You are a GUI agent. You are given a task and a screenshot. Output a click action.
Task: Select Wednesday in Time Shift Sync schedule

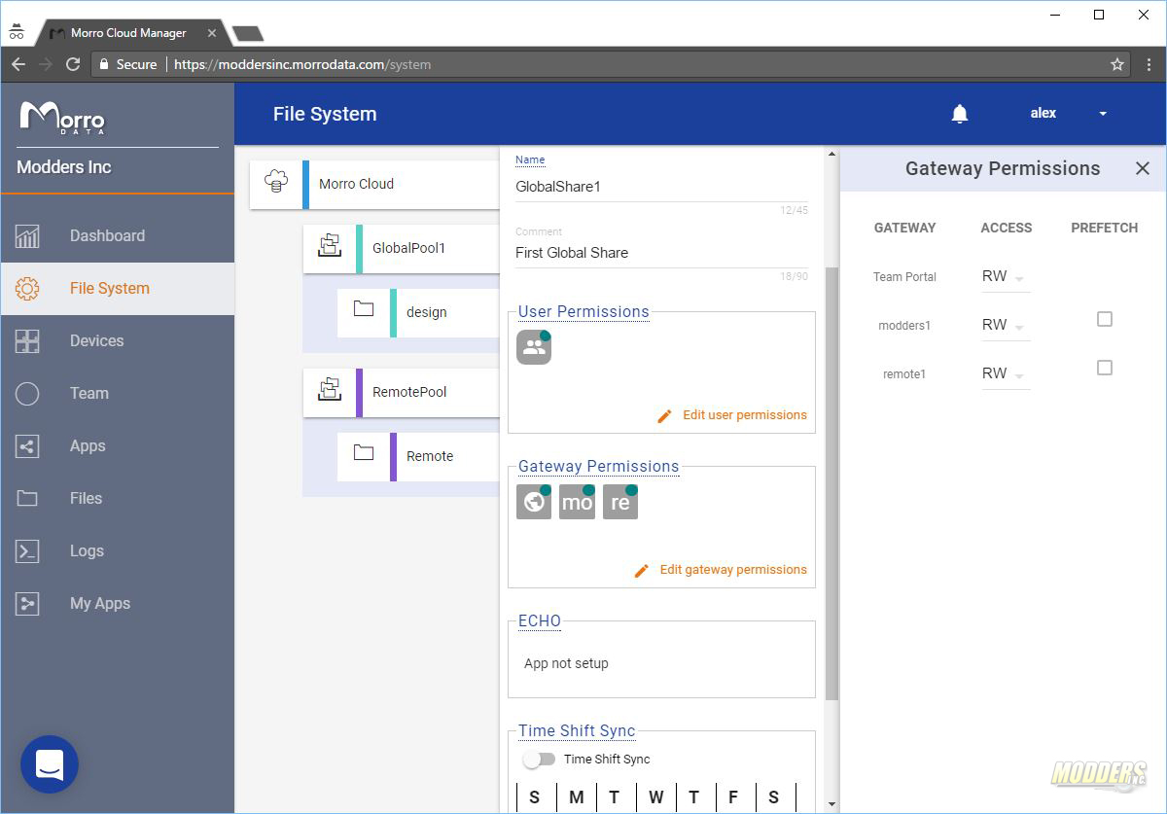point(656,797)
